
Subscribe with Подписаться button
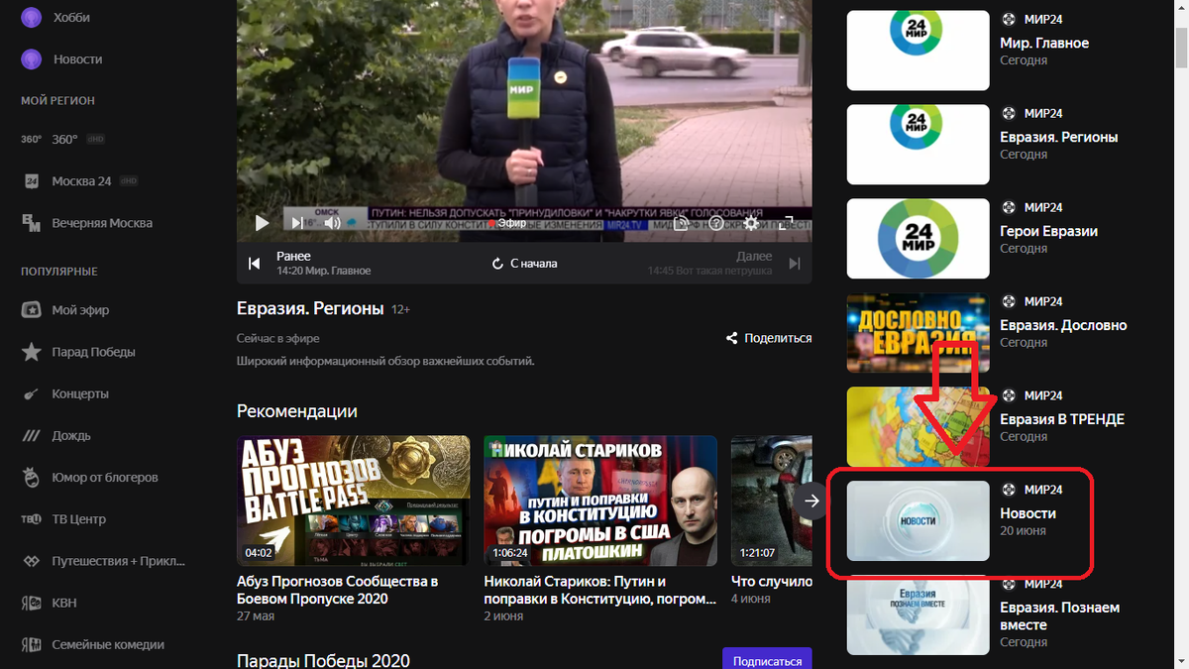click(x=768, y=660)
